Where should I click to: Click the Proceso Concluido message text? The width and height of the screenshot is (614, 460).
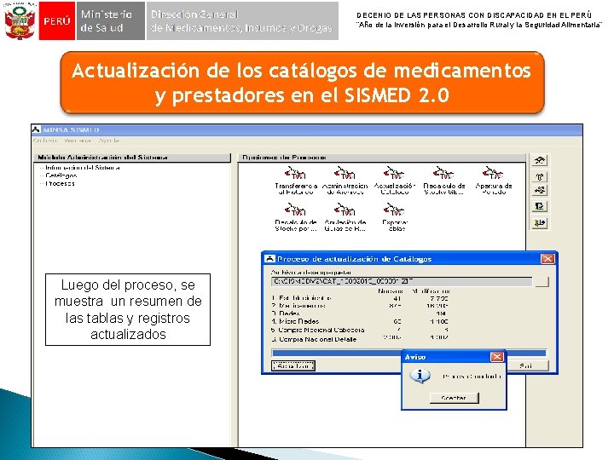tap(472, 376)
